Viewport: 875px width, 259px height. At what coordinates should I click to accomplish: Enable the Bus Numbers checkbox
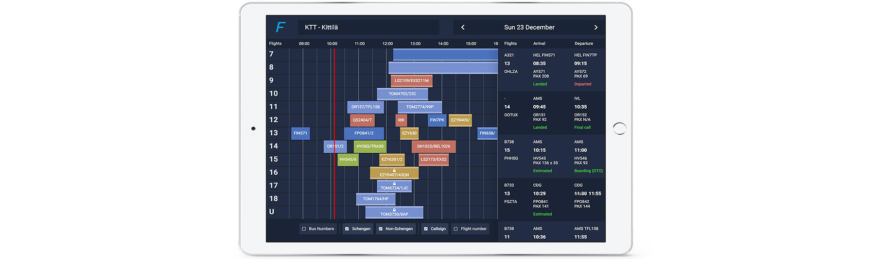pyautogui.click(x=304, y=229)
